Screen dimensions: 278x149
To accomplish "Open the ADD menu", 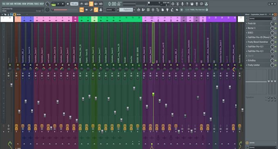I will (12, 4).
